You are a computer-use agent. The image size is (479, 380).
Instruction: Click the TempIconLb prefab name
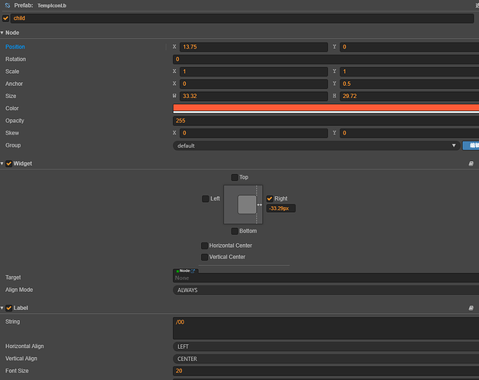(x=52, y=5)
